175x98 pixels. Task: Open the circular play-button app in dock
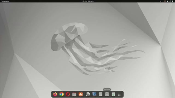(88, 94)
